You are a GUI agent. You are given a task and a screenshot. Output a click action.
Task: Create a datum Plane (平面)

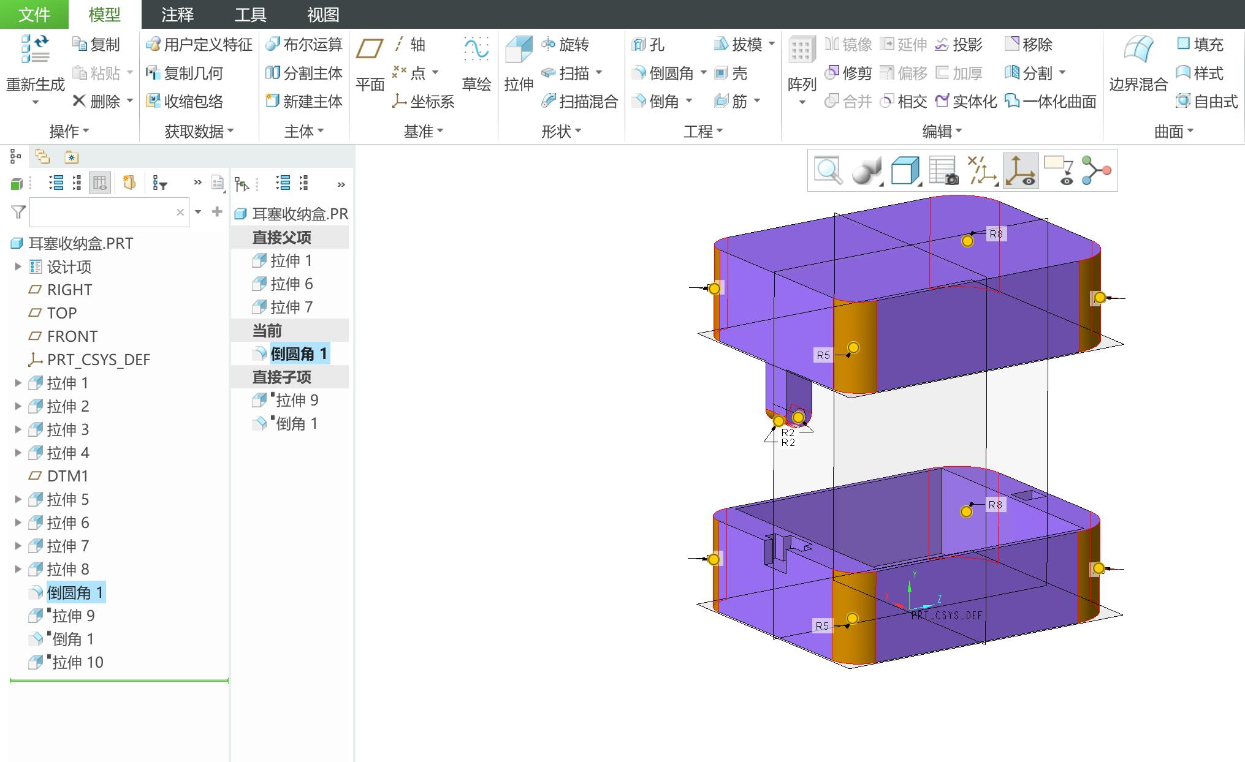pyautogui.click(x=370, y=50)
